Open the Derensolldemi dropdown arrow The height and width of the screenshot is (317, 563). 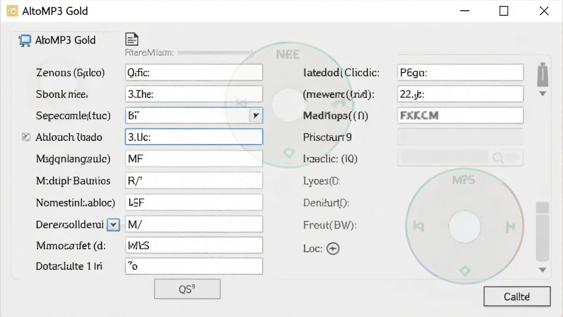point(113,225)
